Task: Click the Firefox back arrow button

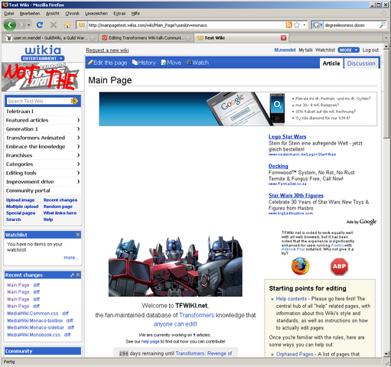Action: click(x=10, y=24)
